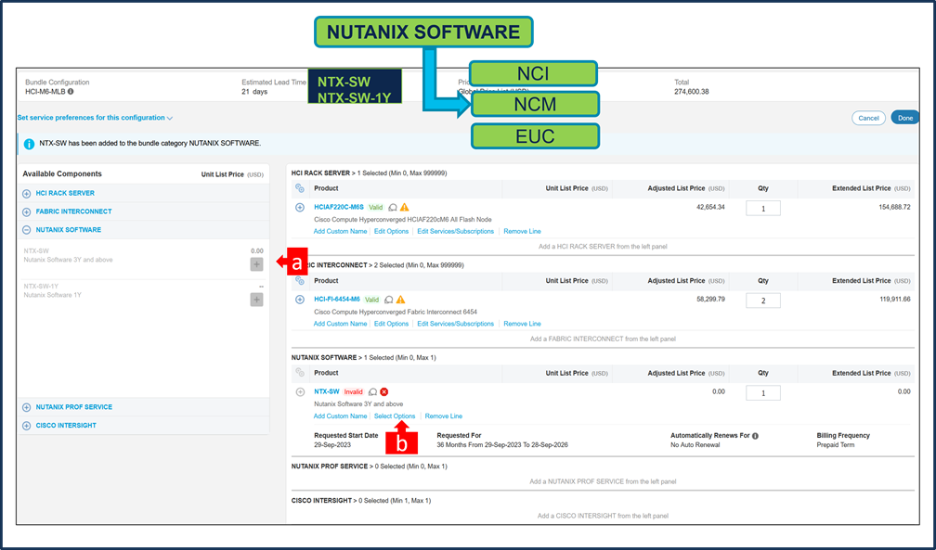This screenshot has width=936, height=550.
Task: Click the Invalid badge beside NTX-SW
Action: point(354,392)
